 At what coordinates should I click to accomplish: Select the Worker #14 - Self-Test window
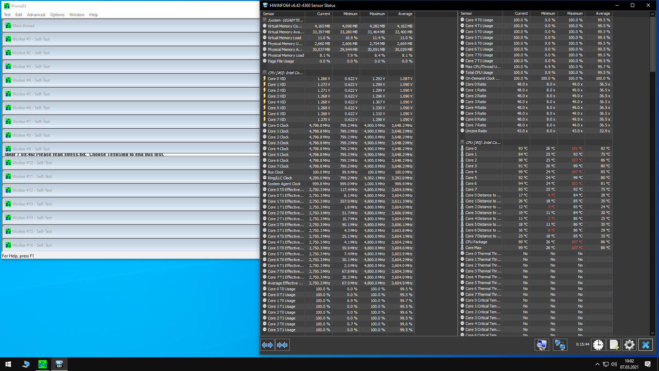pyautogui.click(x=131, y=217)
